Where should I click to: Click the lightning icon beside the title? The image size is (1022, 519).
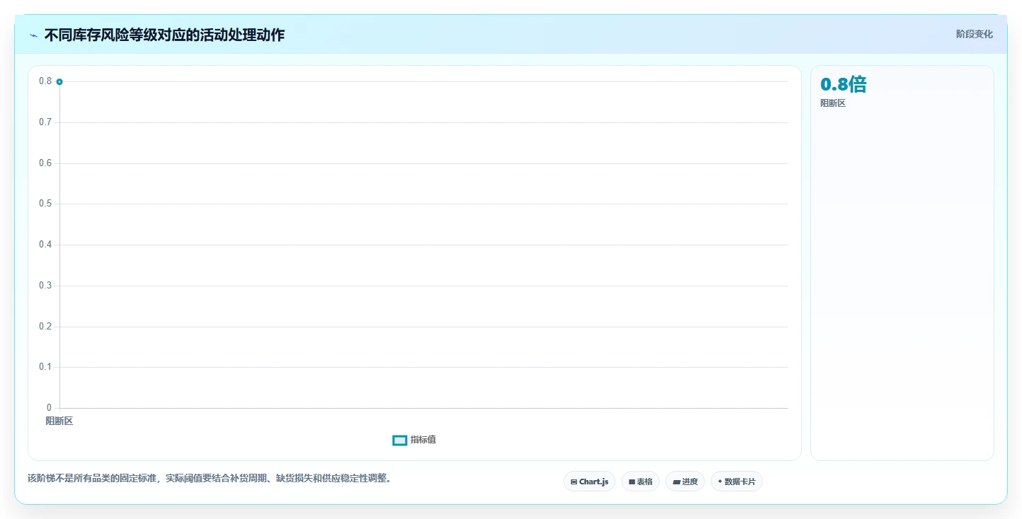pyautogui.click(x=33, y=35)
